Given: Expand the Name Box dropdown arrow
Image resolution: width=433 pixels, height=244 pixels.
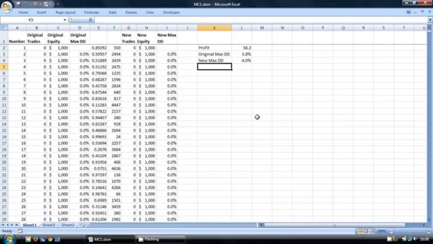Looking at the screenshot, I should tap(65, 20).
